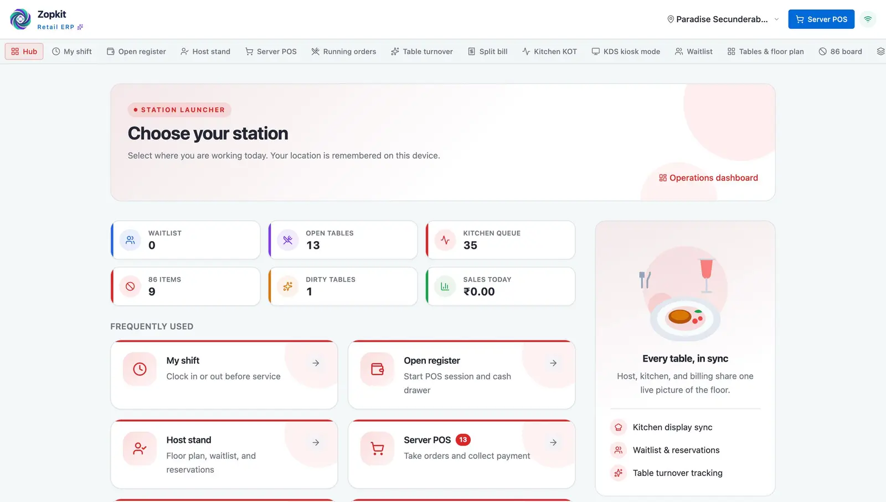
Task: Open the Operations dashboard link
Action: tap(708, 178)
